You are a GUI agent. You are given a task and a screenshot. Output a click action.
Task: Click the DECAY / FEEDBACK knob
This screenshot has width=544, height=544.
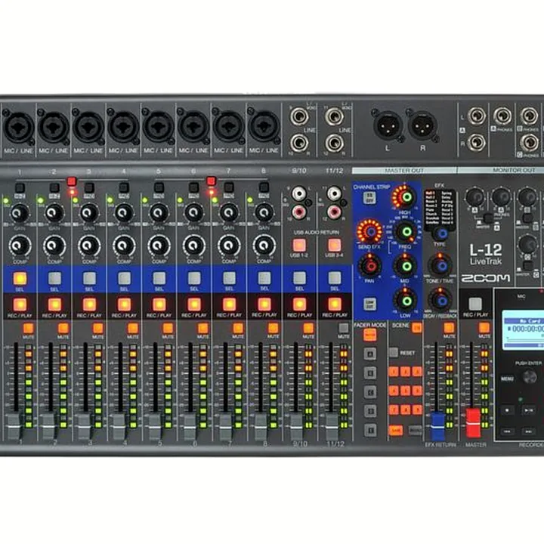441,301
